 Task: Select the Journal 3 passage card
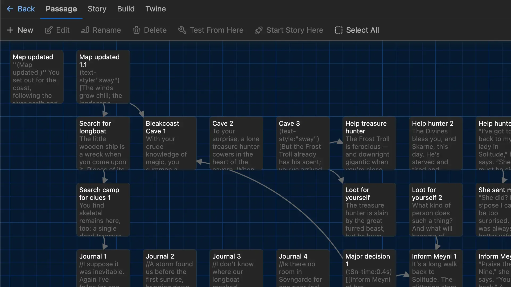coord(236,268)
